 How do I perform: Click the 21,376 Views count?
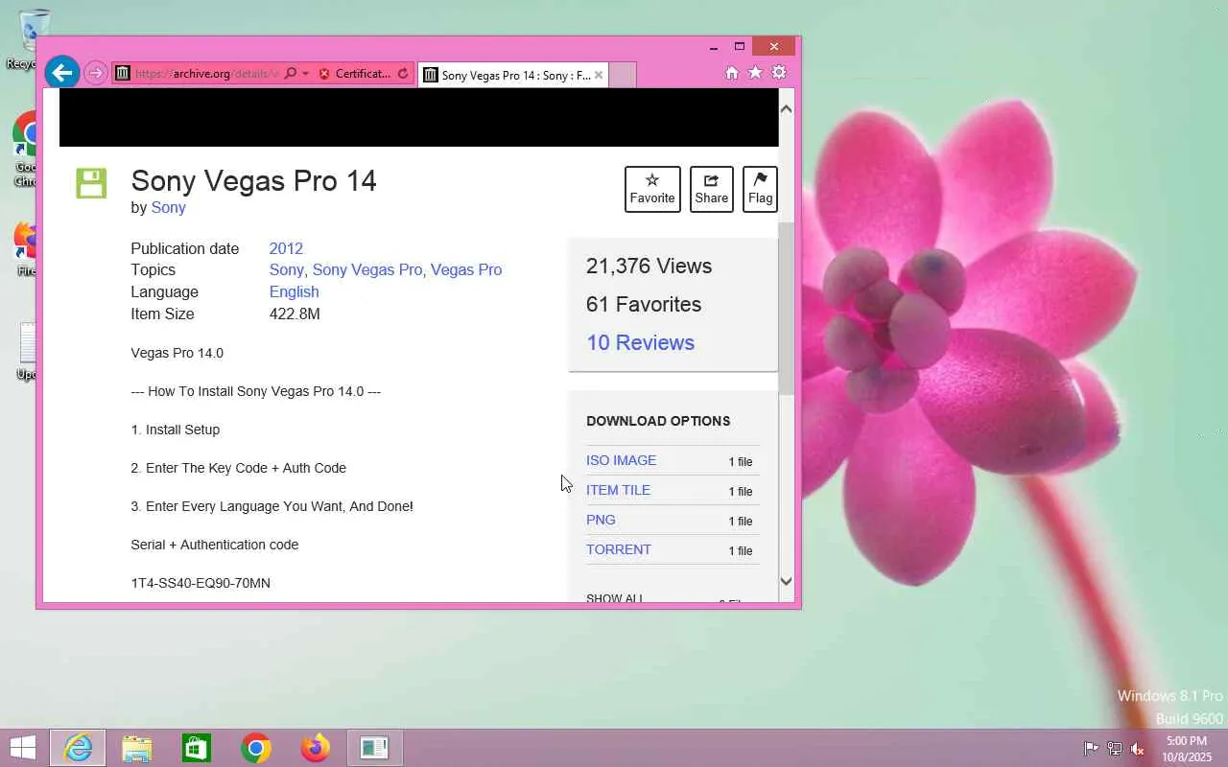pos(649,266)
